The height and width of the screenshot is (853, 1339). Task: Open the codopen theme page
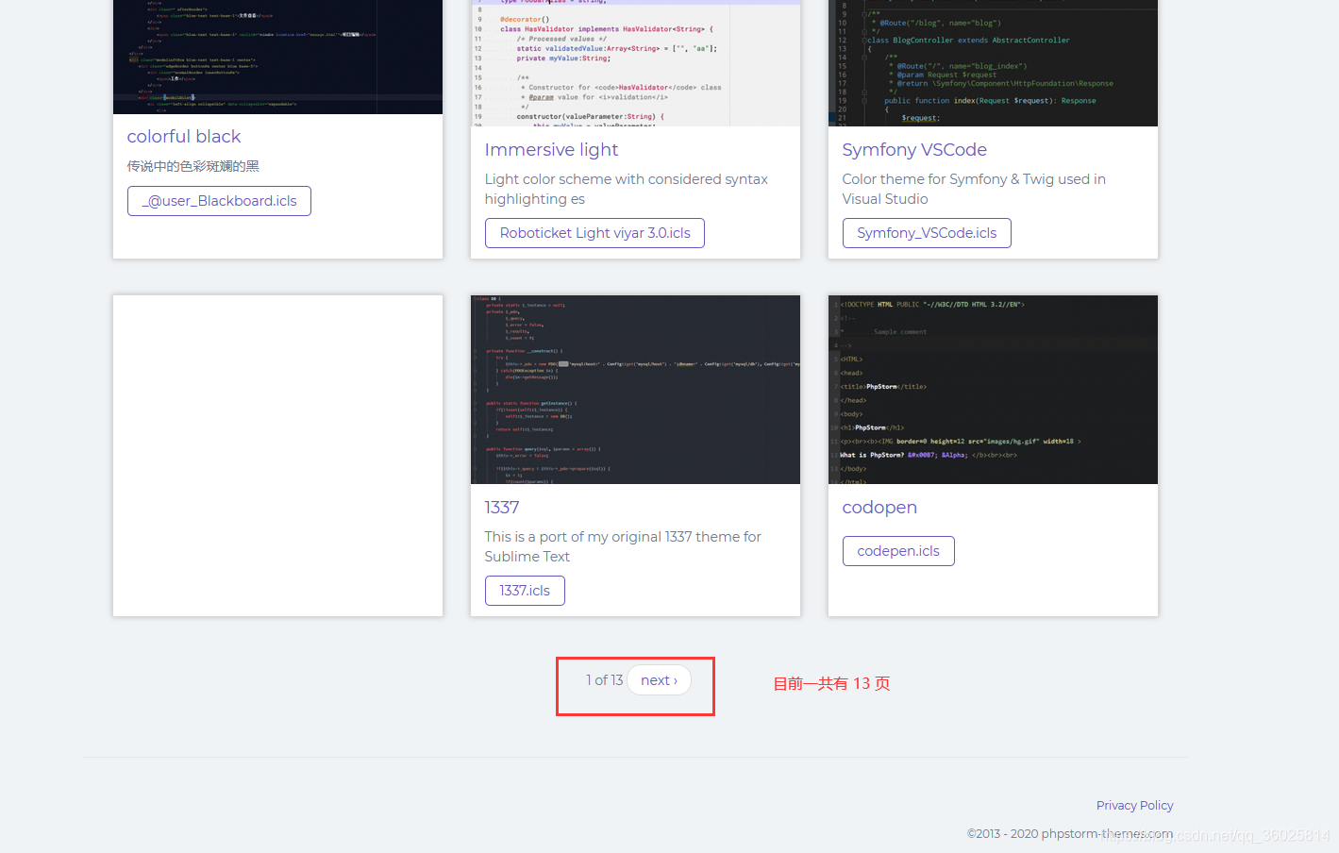(879, 507)
